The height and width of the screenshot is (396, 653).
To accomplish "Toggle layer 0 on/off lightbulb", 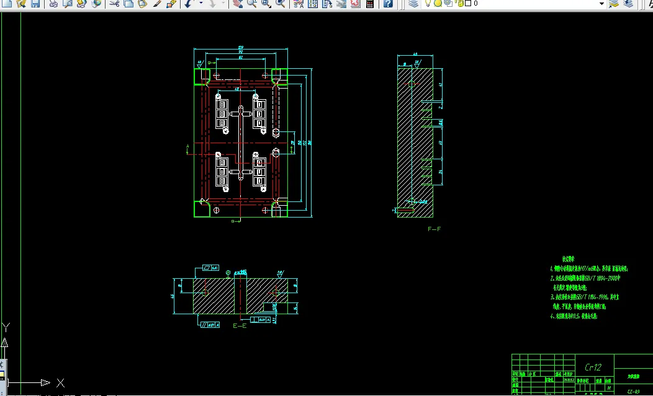I will point(428,3).
